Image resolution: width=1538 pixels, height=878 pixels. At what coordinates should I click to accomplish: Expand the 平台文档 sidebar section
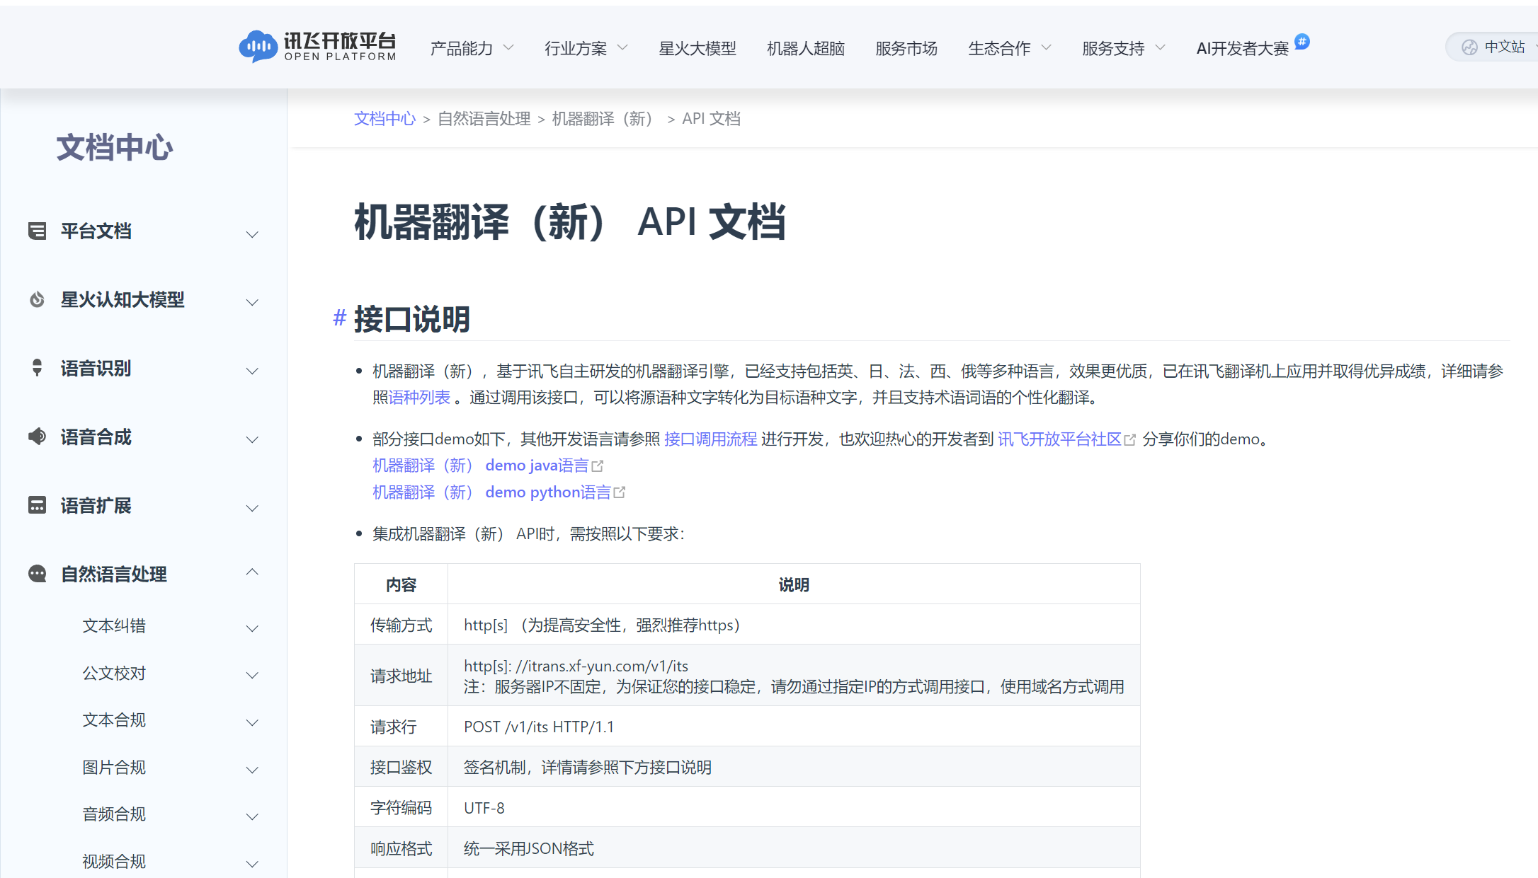pos(252,234)
